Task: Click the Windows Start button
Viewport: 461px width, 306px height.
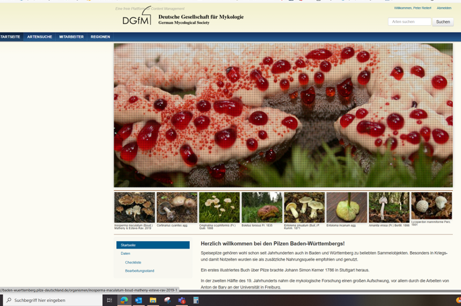Action: pyautogui.click(x=0, y=300)
